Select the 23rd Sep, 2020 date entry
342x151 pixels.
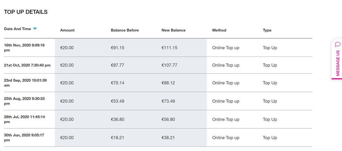click(x=25, y=83)
